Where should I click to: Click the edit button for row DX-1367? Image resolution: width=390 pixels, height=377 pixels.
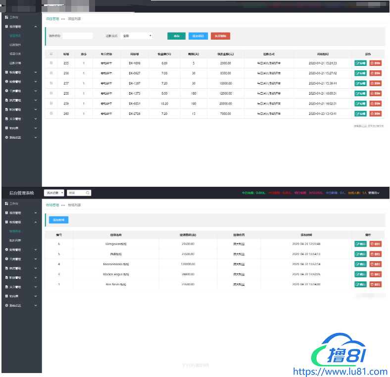(360, 83)
